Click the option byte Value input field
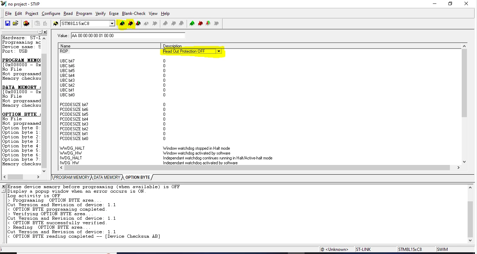Viewport: 477px width, 254px height. (x=128, y=36)
